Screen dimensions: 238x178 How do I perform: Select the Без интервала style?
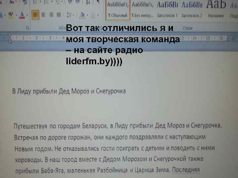142,10
